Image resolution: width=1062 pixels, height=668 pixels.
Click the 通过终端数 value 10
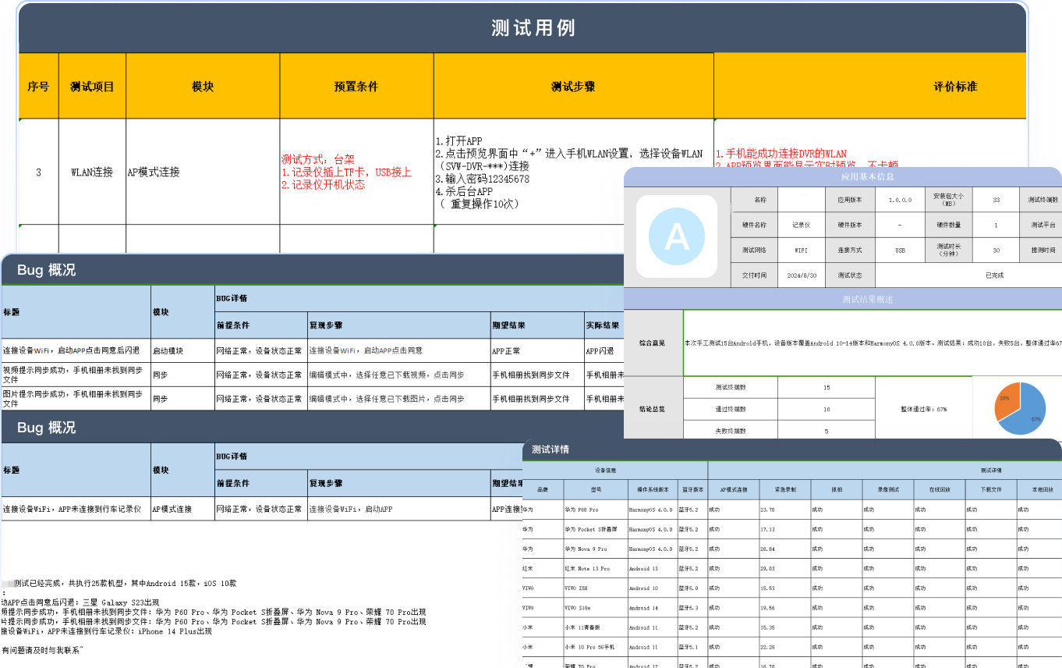827,409
